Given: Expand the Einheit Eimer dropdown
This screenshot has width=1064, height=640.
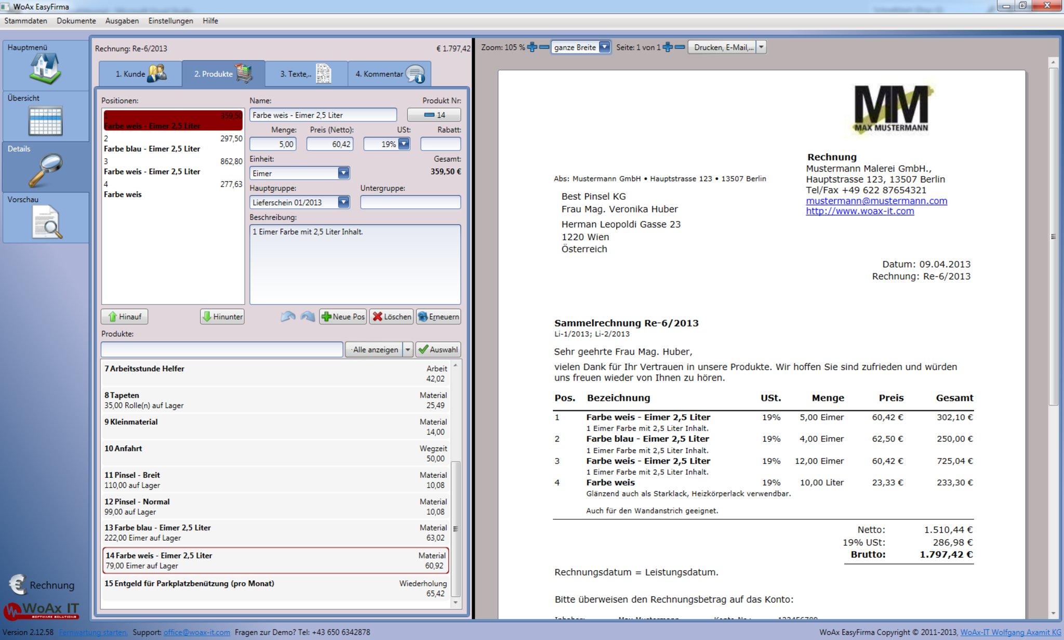Looking at the screenshot, I should point(343,173).
